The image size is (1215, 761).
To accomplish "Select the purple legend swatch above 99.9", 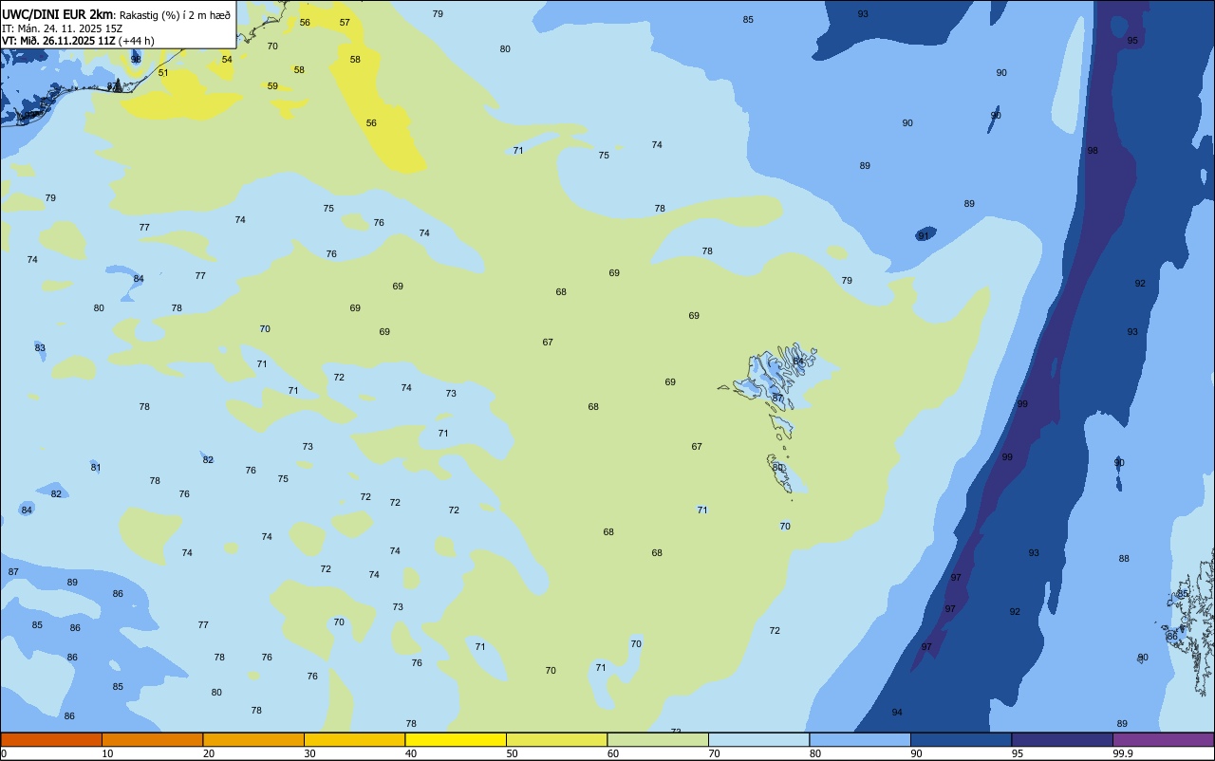I will point(1163,739).
